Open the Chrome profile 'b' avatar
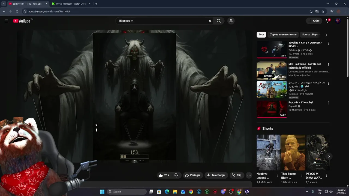The width and height of the screenshot is (349, 196). tap(338, 11)
